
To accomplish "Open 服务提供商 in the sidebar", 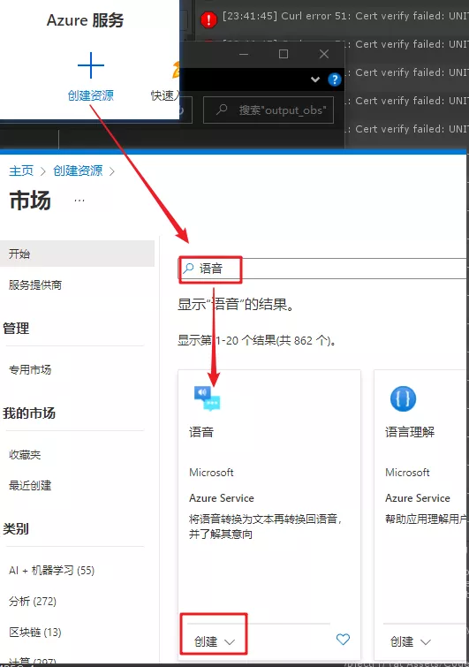I will click(35, 284).
